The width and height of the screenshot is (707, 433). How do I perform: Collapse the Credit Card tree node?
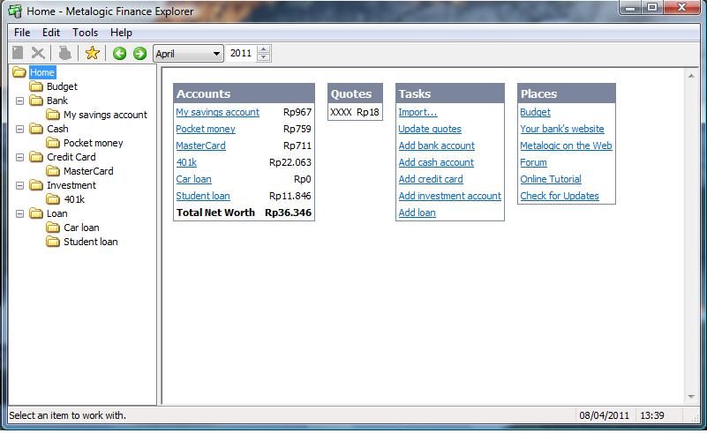coord(19,158)
